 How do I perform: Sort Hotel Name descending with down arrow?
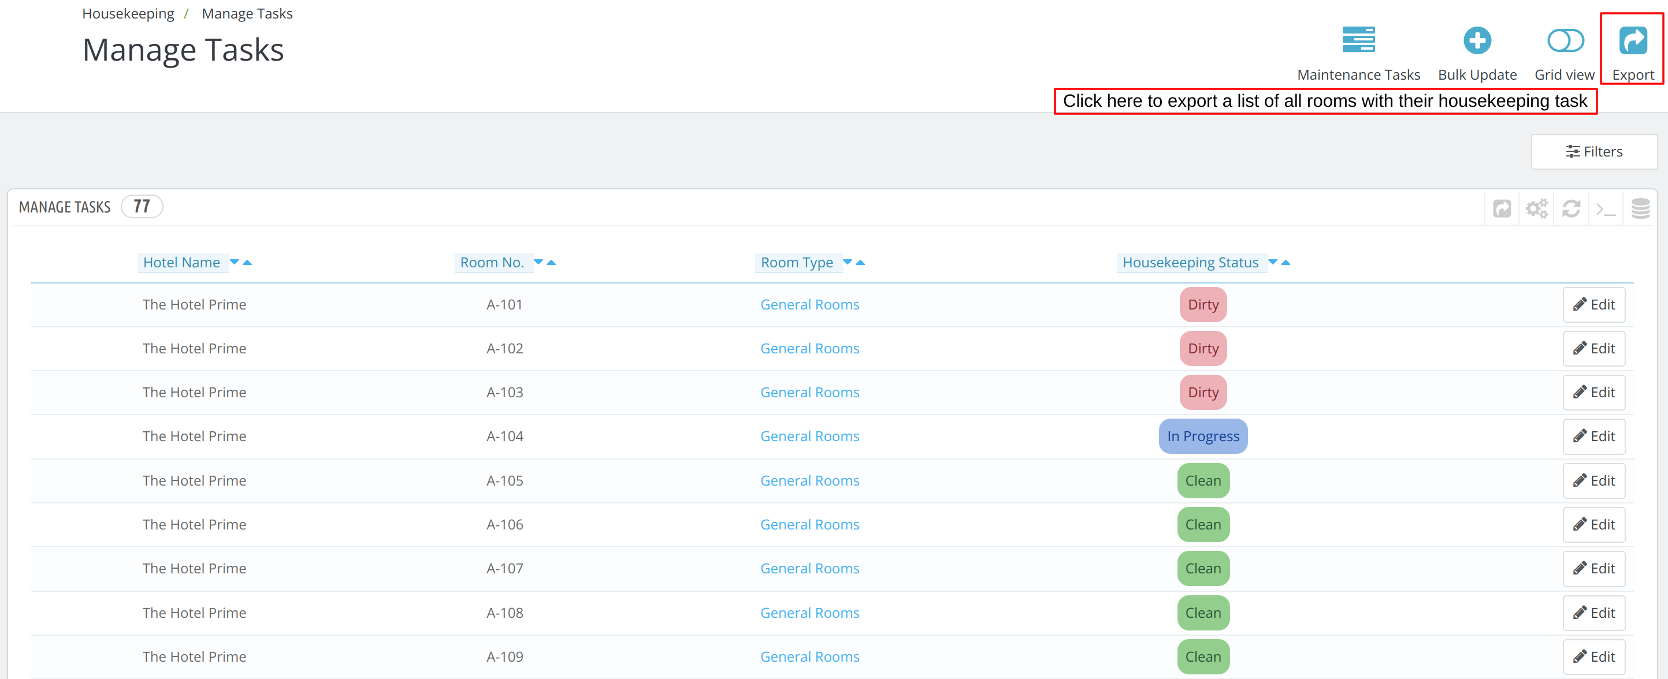click(x=235, y=262)
